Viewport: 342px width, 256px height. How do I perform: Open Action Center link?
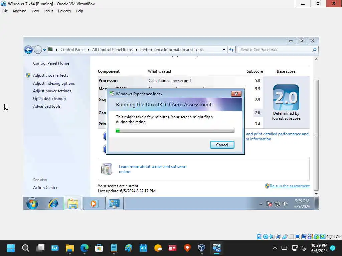[x=45, y=188]
